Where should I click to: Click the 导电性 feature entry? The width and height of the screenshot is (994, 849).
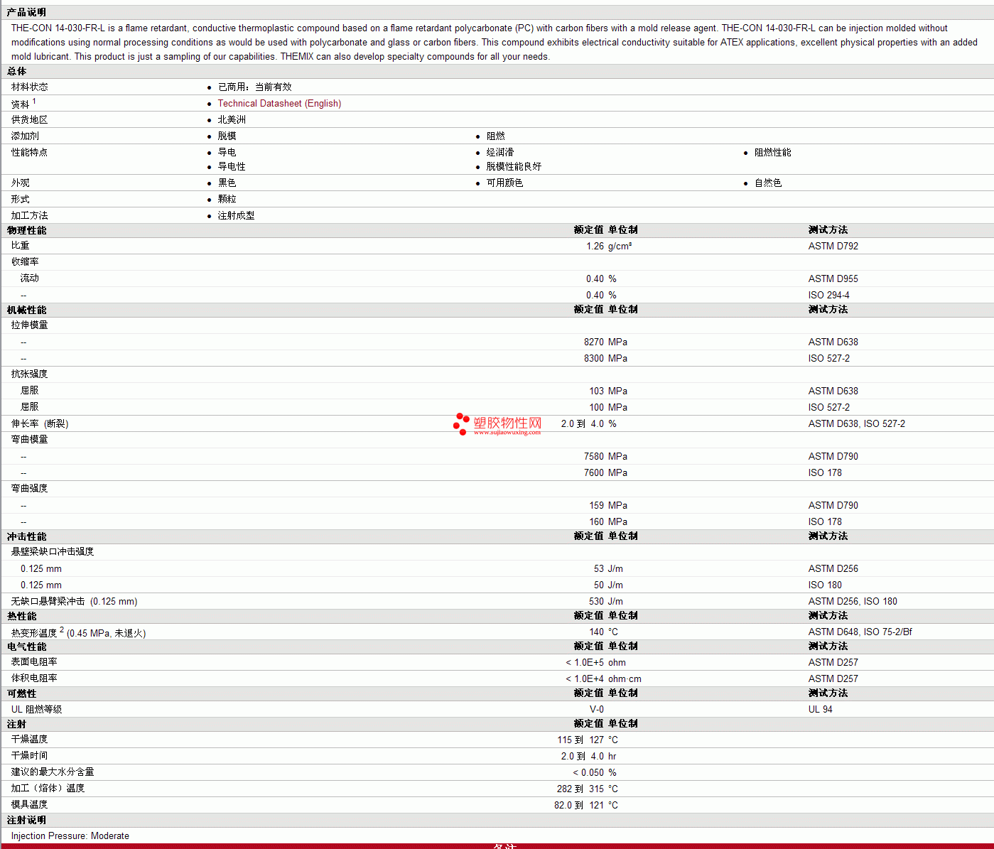coord(232,167)
